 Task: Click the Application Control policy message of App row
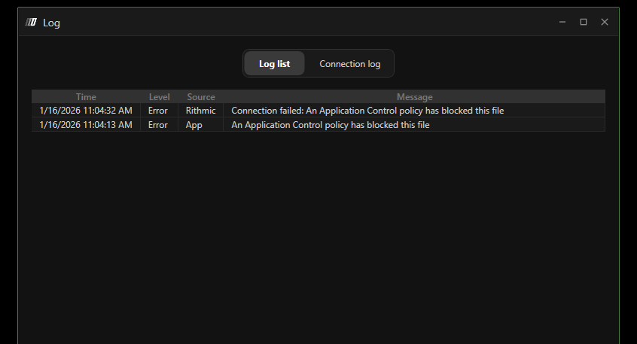pos(330,125)
